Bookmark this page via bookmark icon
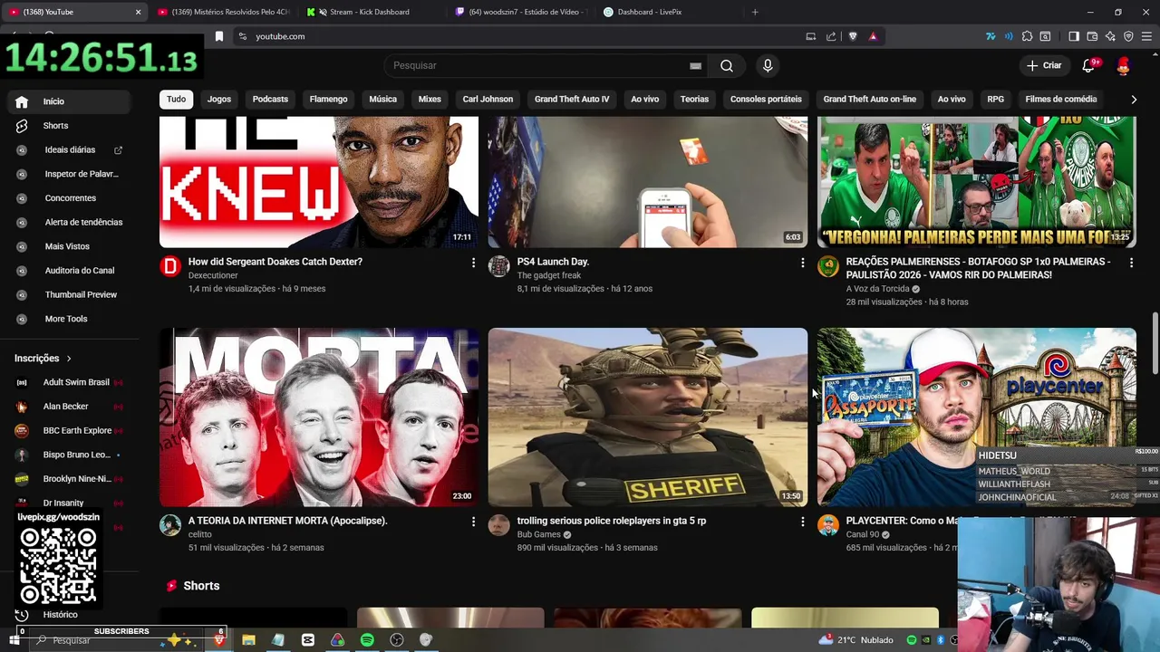This screenshot has width=1160, height=652. pyautogui.click(x=218, y=36)
